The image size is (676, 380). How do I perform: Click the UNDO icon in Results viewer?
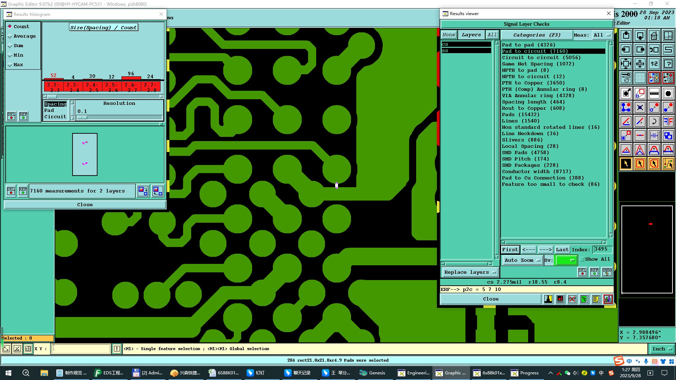point(607,272)
